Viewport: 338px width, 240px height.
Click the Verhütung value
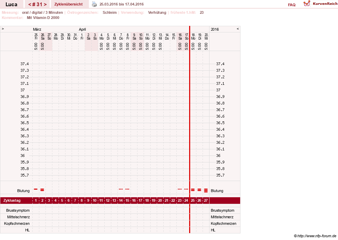pos(157,12)
